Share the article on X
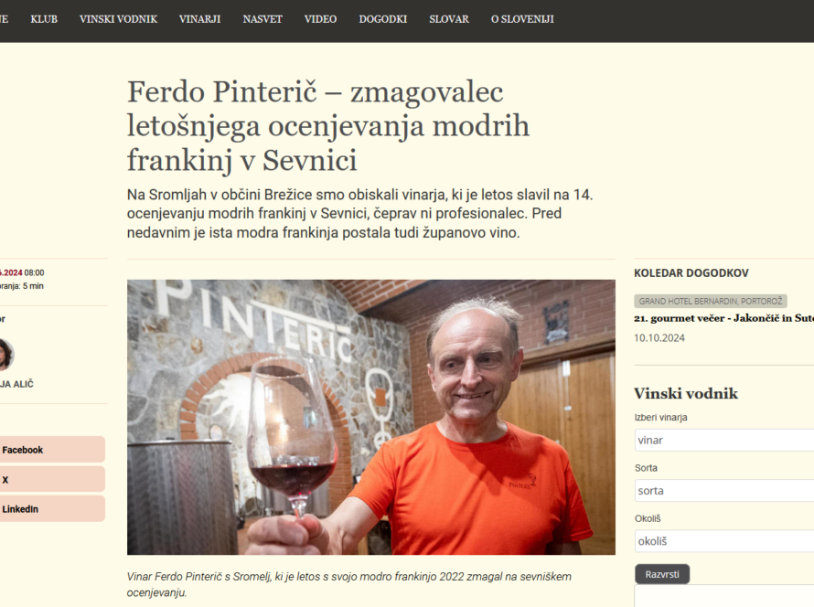Image resolution: width=814 pixels, height=607 pixels. click(x=52, y=479)
